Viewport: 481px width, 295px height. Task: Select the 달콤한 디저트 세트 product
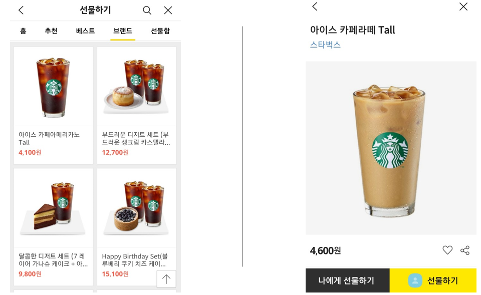54,227
